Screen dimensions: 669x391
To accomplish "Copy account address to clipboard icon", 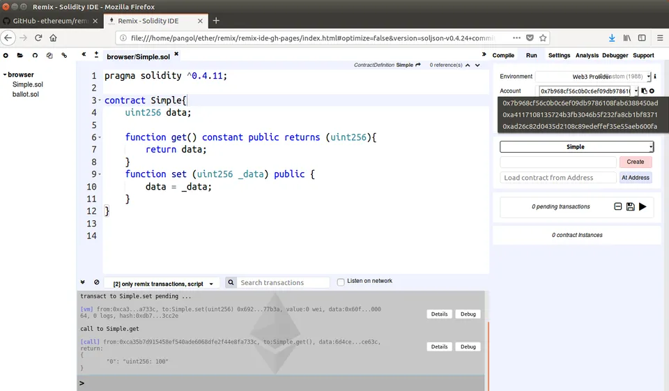I will tap(644, 91).
